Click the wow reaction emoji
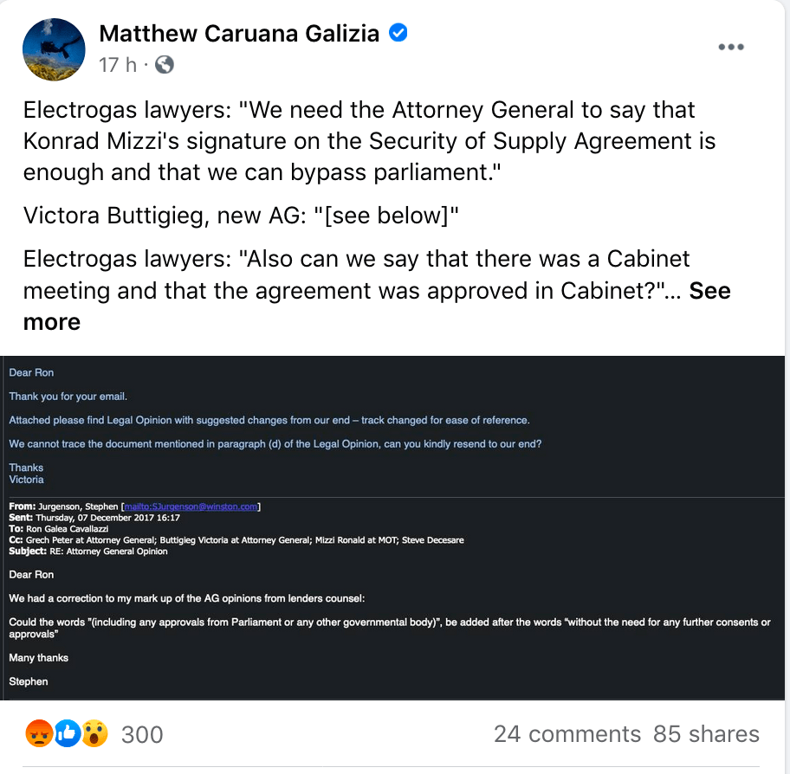790x774 pixels. [94, 733]
